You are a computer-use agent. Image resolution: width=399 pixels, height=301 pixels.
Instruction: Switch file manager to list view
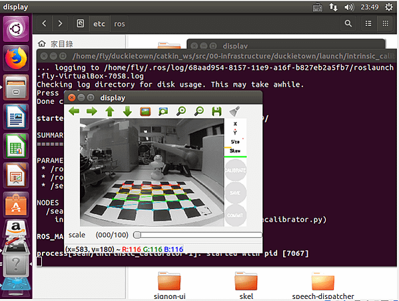(x=368, y=24)
